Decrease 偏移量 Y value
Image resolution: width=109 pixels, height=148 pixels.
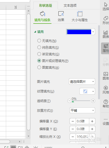point(73,129)
